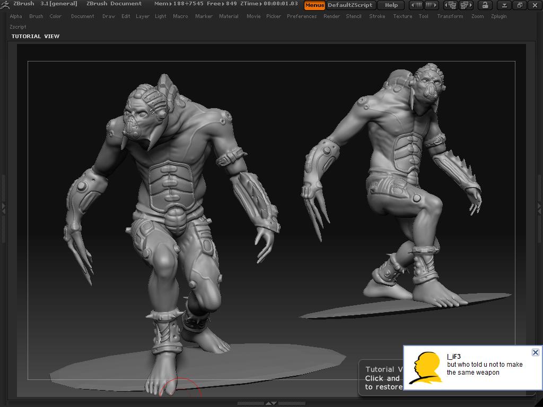The image size is (543, 407).
Task: Open the Render menu
Action: [x=331, y=16]
